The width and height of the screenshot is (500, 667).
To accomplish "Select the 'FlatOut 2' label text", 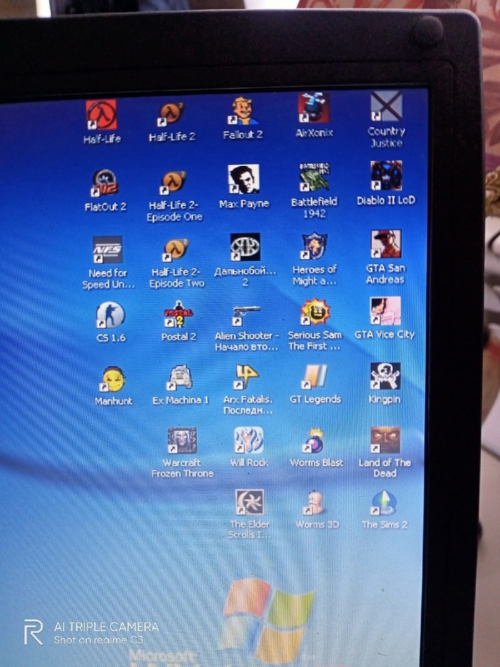I will click(x=105, y=207).
